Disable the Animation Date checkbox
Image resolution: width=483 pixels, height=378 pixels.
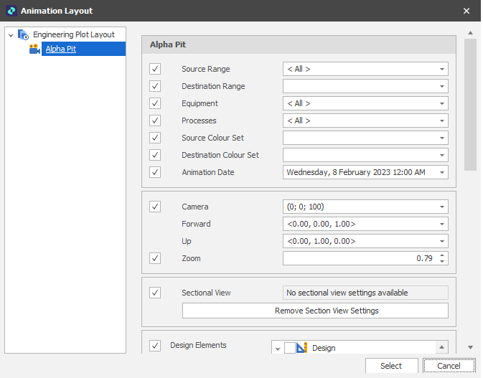click(155, 172)
